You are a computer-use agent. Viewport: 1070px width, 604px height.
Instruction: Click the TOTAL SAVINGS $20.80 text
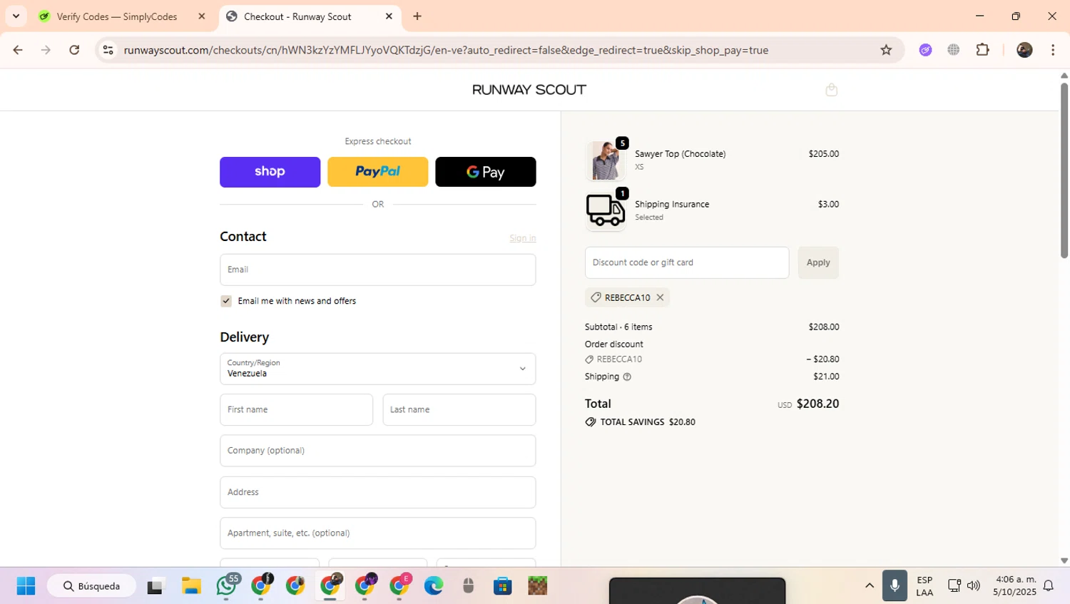(648, 422)
